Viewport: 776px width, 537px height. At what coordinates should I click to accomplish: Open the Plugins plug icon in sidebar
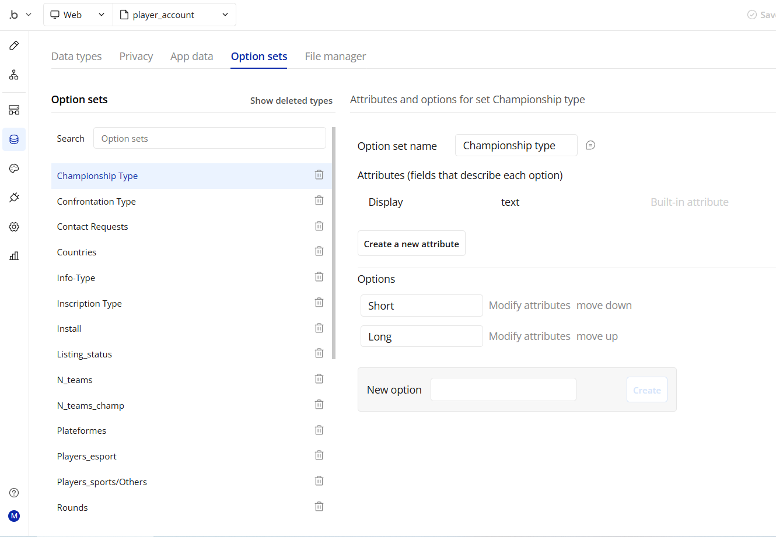(x=14, y=198)
